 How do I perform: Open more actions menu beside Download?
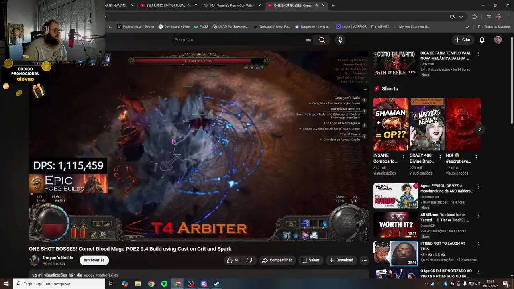[x=364, y=260]
